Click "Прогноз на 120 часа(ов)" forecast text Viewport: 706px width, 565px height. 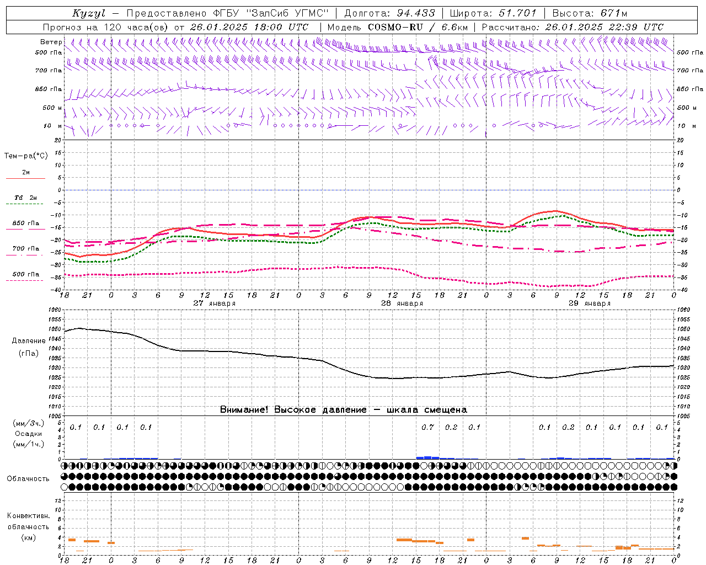click(x=106, y=27)
